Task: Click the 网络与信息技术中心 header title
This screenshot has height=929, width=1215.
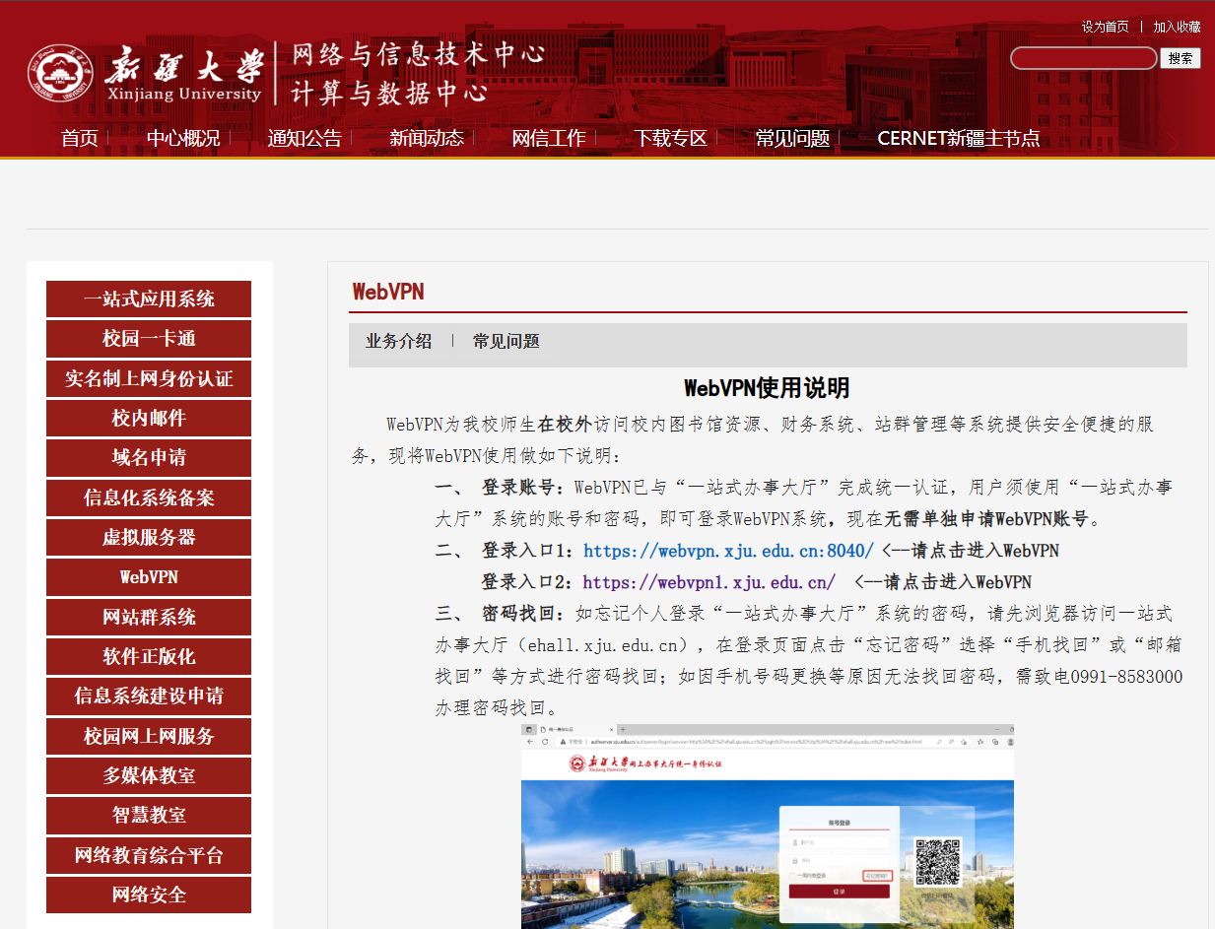Action: point(418,55)
